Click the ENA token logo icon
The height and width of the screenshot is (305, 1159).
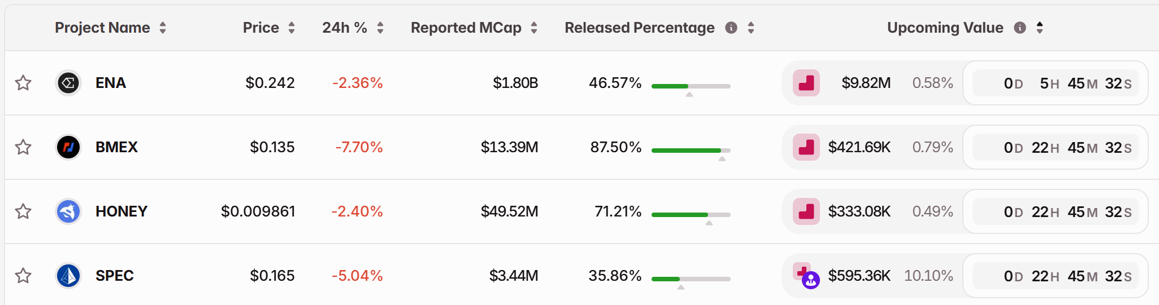(x=68, y=83)
